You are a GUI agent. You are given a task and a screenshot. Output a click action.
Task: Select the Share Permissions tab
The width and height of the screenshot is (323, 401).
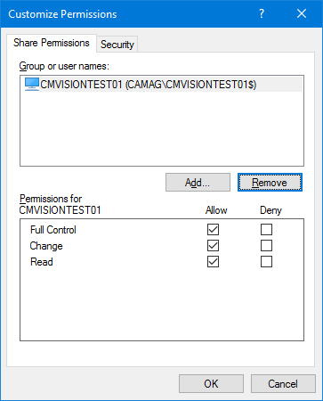pos(52,43)
